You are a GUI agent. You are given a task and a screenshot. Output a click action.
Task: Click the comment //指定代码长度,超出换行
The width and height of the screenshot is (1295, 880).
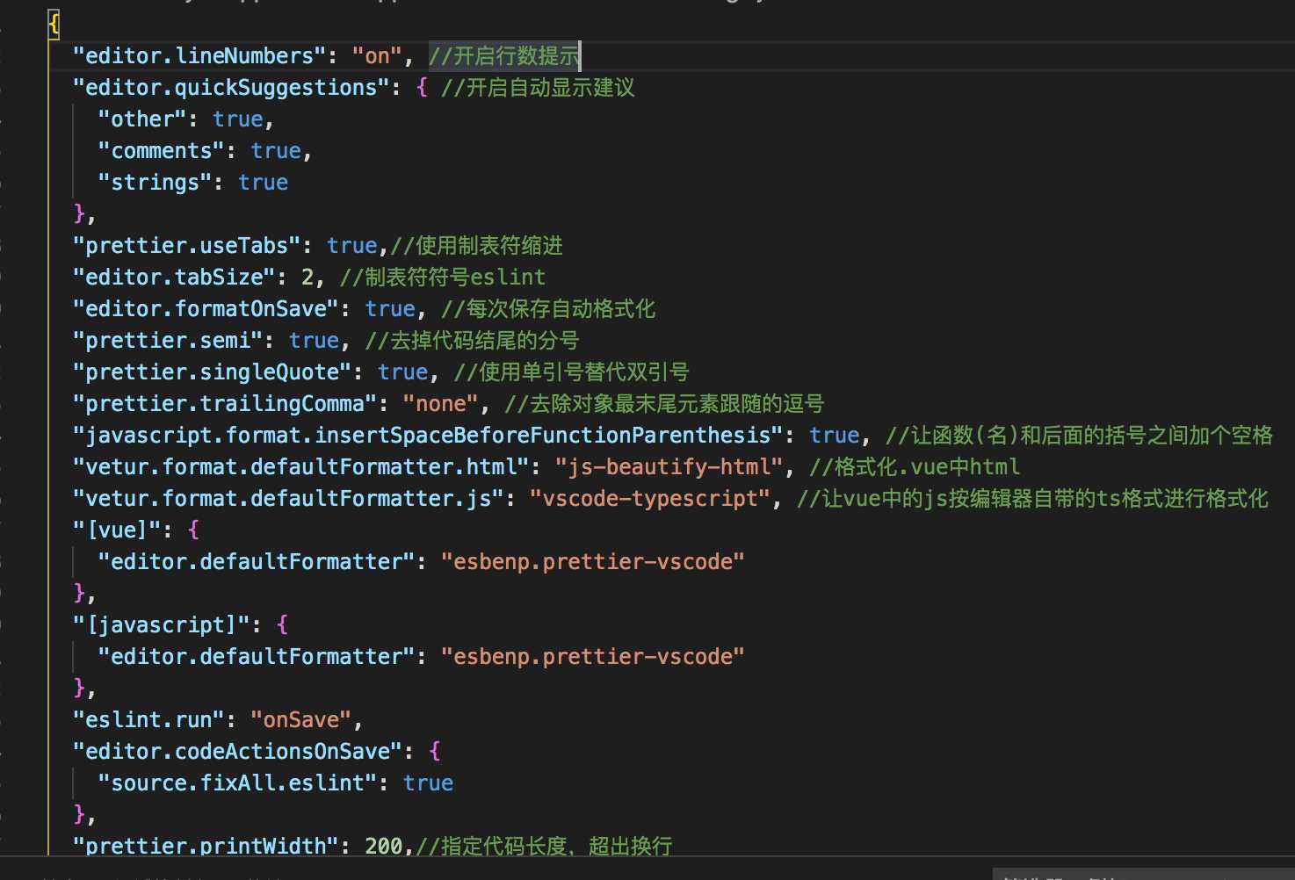pos(544,846)
